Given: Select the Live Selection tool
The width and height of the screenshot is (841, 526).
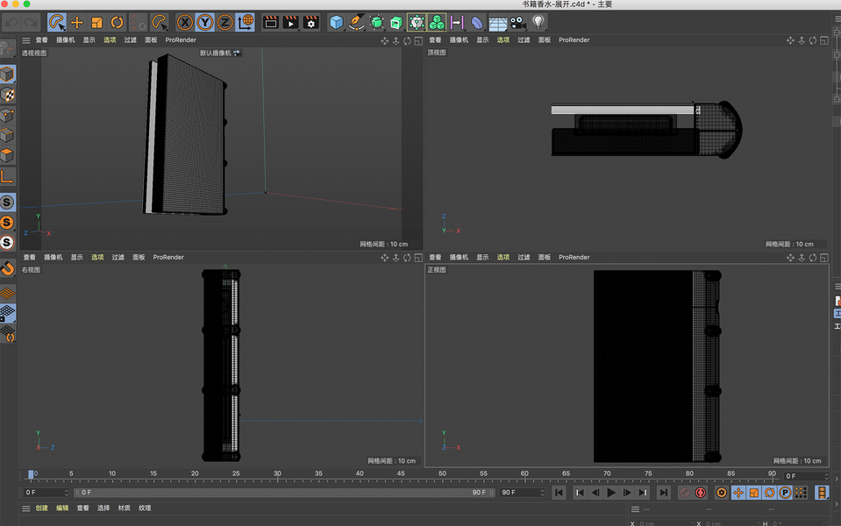Looking at the screenshot, I should 57,23.
